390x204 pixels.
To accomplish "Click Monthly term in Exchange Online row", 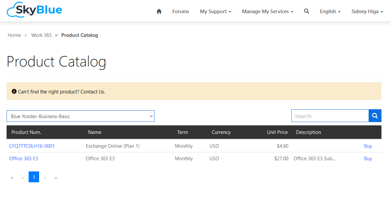I will [x=184, y=146].
